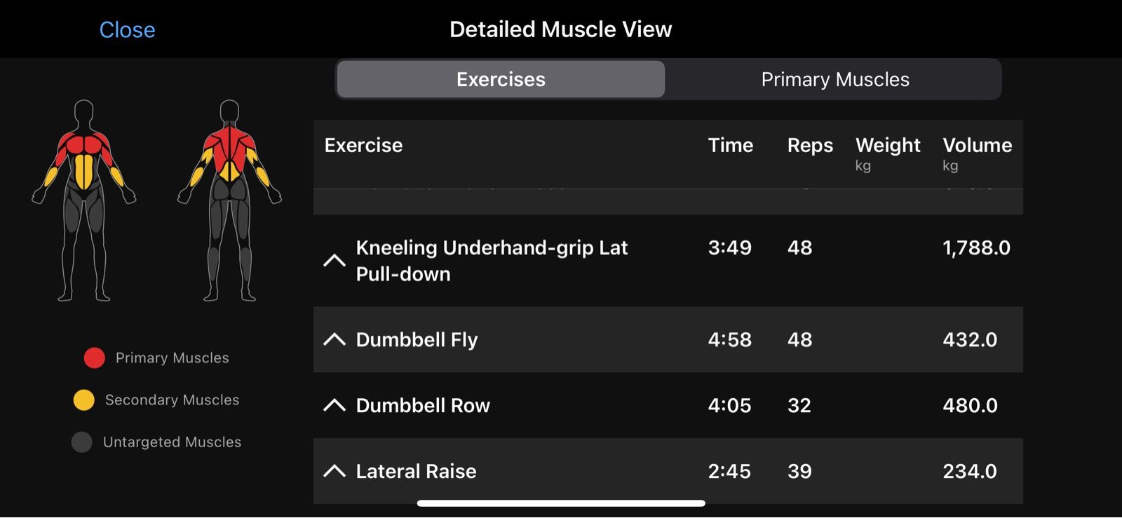Click the Volume column header

click(x=977, y=145)
